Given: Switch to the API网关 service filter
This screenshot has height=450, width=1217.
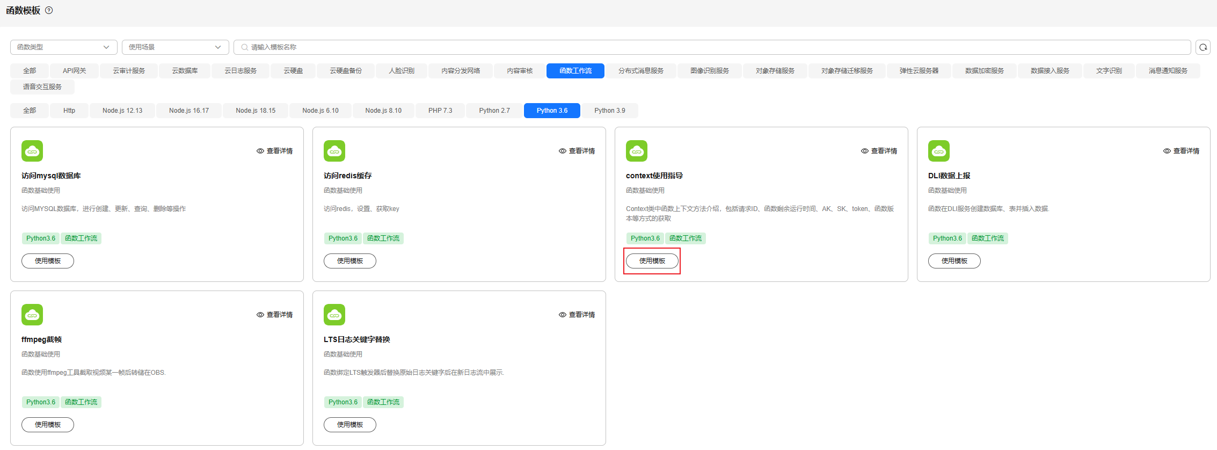Looking at the screenshot, I should pyautogui.click(x=74, y=71).
